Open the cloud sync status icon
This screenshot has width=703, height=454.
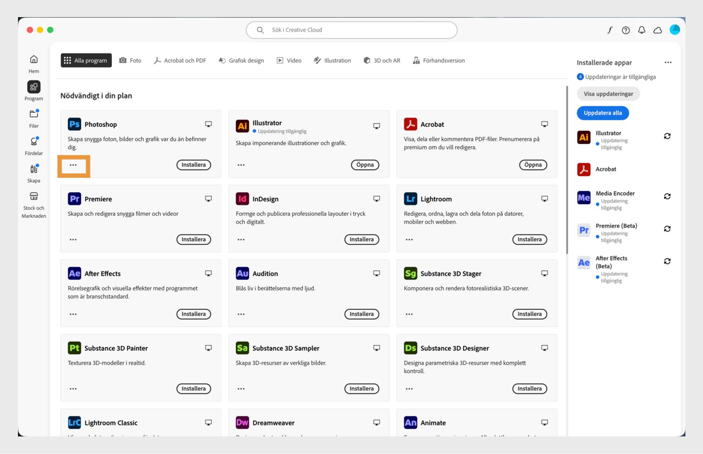pos(657,30)
